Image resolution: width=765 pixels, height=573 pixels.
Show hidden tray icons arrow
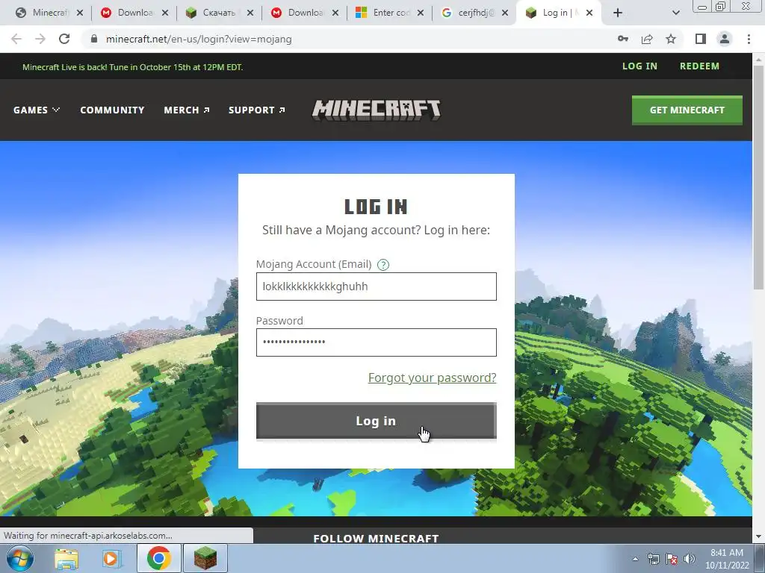pos(635,559)
